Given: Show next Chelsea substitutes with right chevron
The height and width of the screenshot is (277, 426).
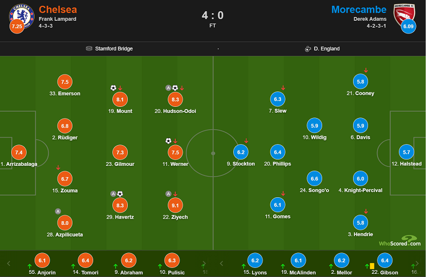Looking at the screenshot, I should tap(204, 263).
